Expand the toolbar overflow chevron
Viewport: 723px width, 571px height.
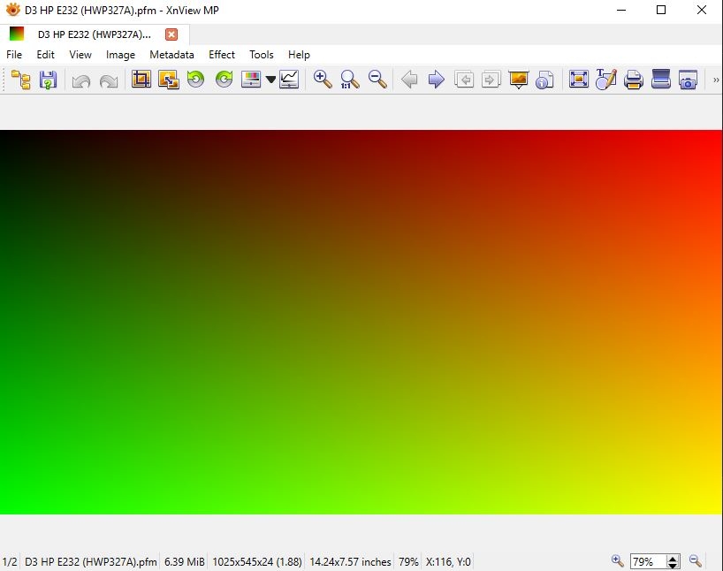715,80
